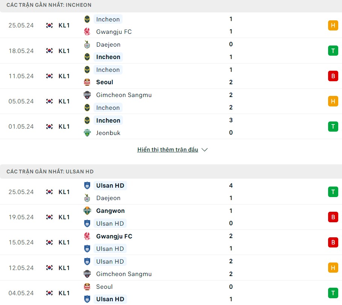Click Ulsan HD crest in 25.05.24 match
The height and width of the screenshot is (305, 342).
(87, 185)
